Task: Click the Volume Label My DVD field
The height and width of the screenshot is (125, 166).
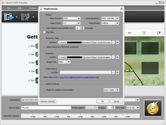Action: 46,108
